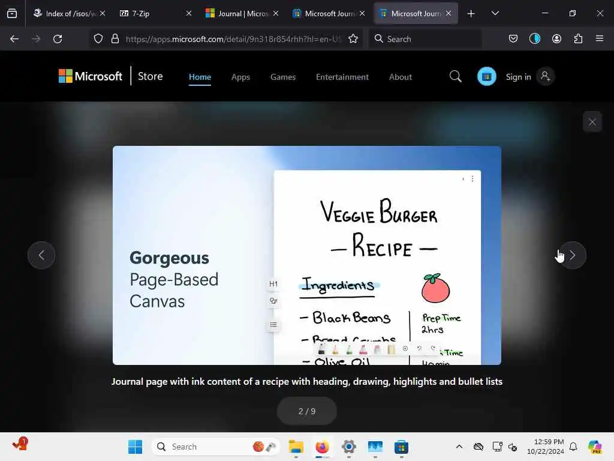The width and height of the screenshot is (614, 461).
Task: Open the clock showing 12:59 PM
Action: [x=546, y=447]
